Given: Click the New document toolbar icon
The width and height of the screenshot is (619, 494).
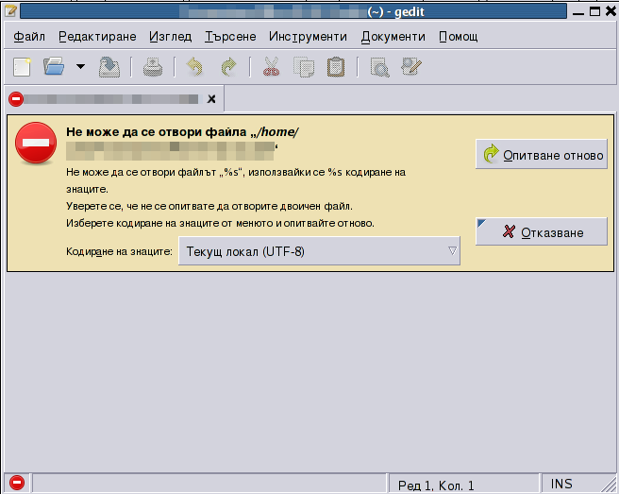Looking at the screenshot, I should [22, 67].
